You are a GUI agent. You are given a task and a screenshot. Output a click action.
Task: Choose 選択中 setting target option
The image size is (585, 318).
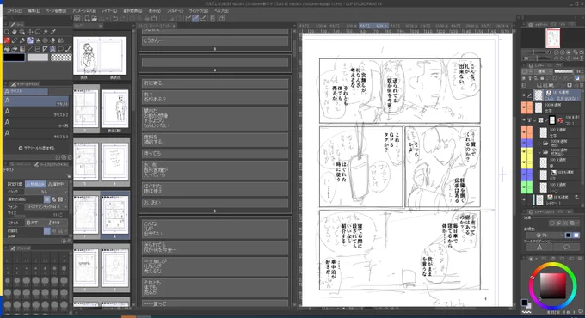click(x=57, y=184)
